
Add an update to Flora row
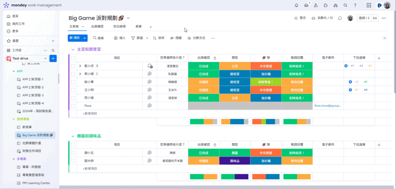[x=150, y=106]
